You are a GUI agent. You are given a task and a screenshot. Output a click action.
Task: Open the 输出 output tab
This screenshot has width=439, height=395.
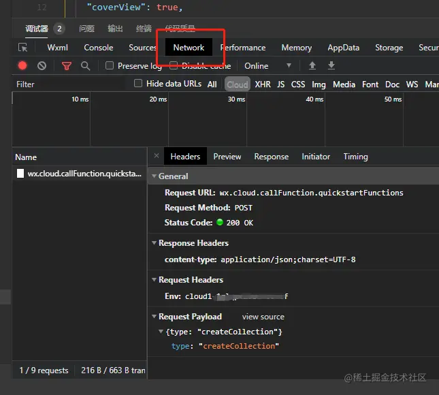tap(115, 29)
